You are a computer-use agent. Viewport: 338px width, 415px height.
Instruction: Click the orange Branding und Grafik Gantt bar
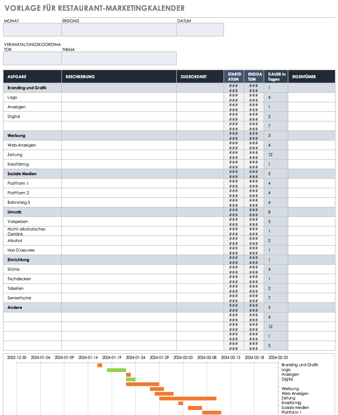coord(100,365)
